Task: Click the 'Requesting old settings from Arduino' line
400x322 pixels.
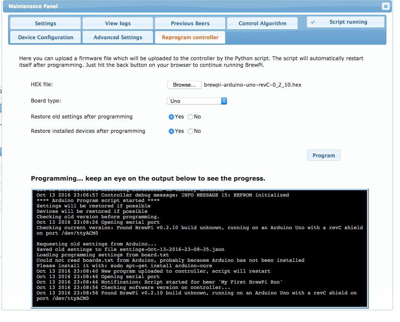Action: pyautogui.click(x=96, y=244)
